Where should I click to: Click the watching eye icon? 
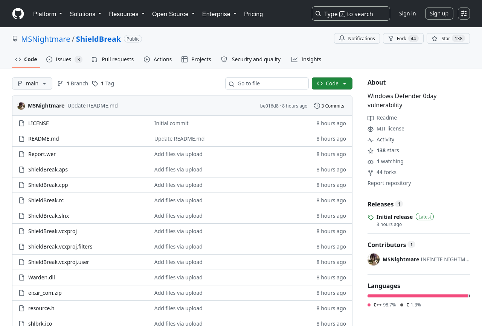point(371,162)
